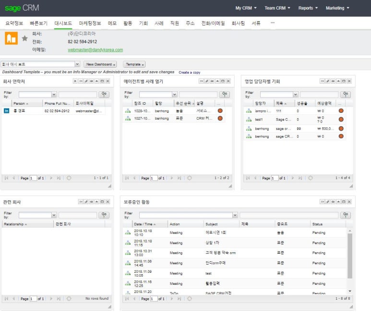
Task: Toggle the favorite star for the company
Action: click(24, 38)
